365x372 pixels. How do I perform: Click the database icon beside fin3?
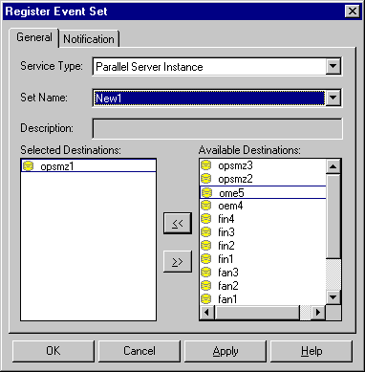click(x=206, y=232)
